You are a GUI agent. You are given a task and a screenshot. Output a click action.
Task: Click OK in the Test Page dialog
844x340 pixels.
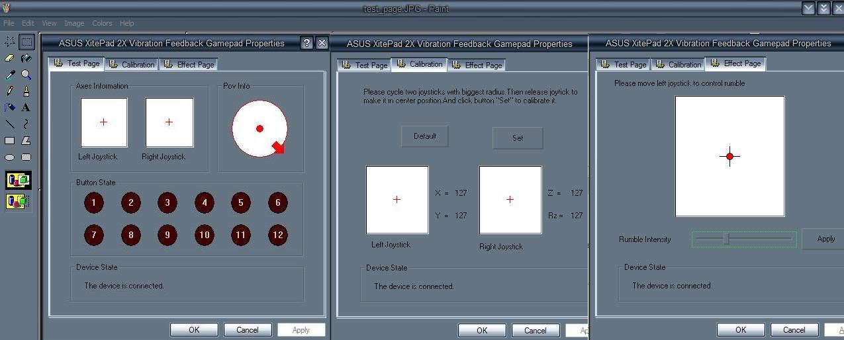click(194, 329)
